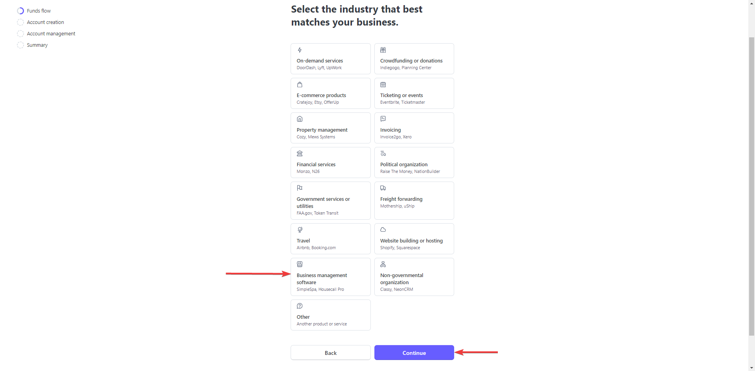Select the Invoicing industry option
Viewport: 755px width, 371px height.
point(414,128)
